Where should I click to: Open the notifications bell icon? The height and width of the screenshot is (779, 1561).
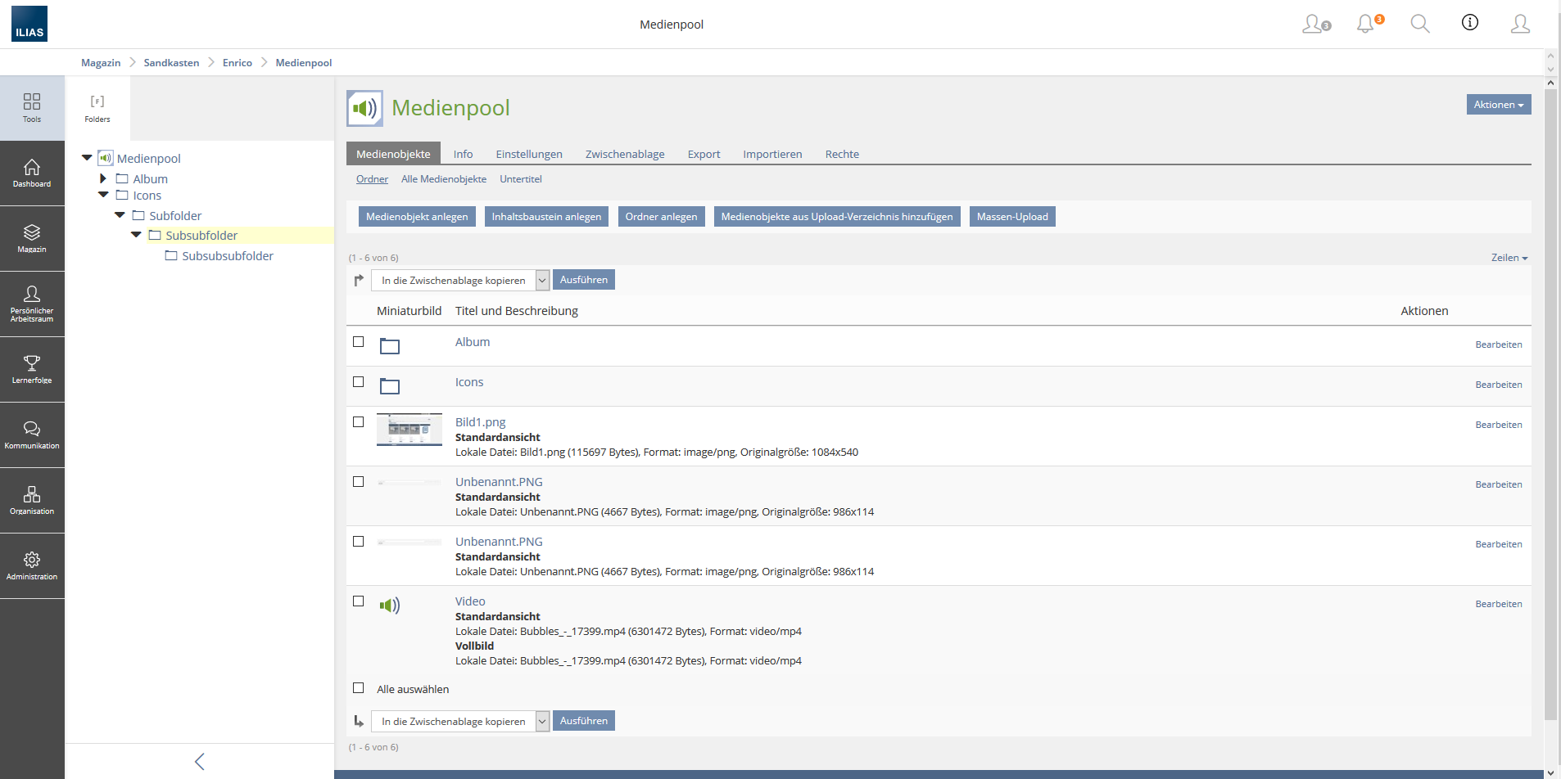[x=1365, y=24]
